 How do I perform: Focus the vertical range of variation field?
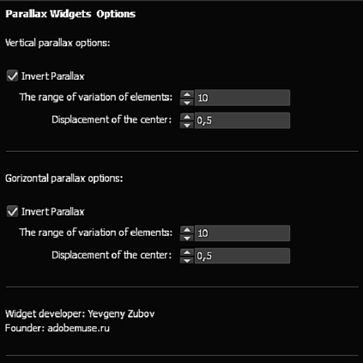[242, 98]
